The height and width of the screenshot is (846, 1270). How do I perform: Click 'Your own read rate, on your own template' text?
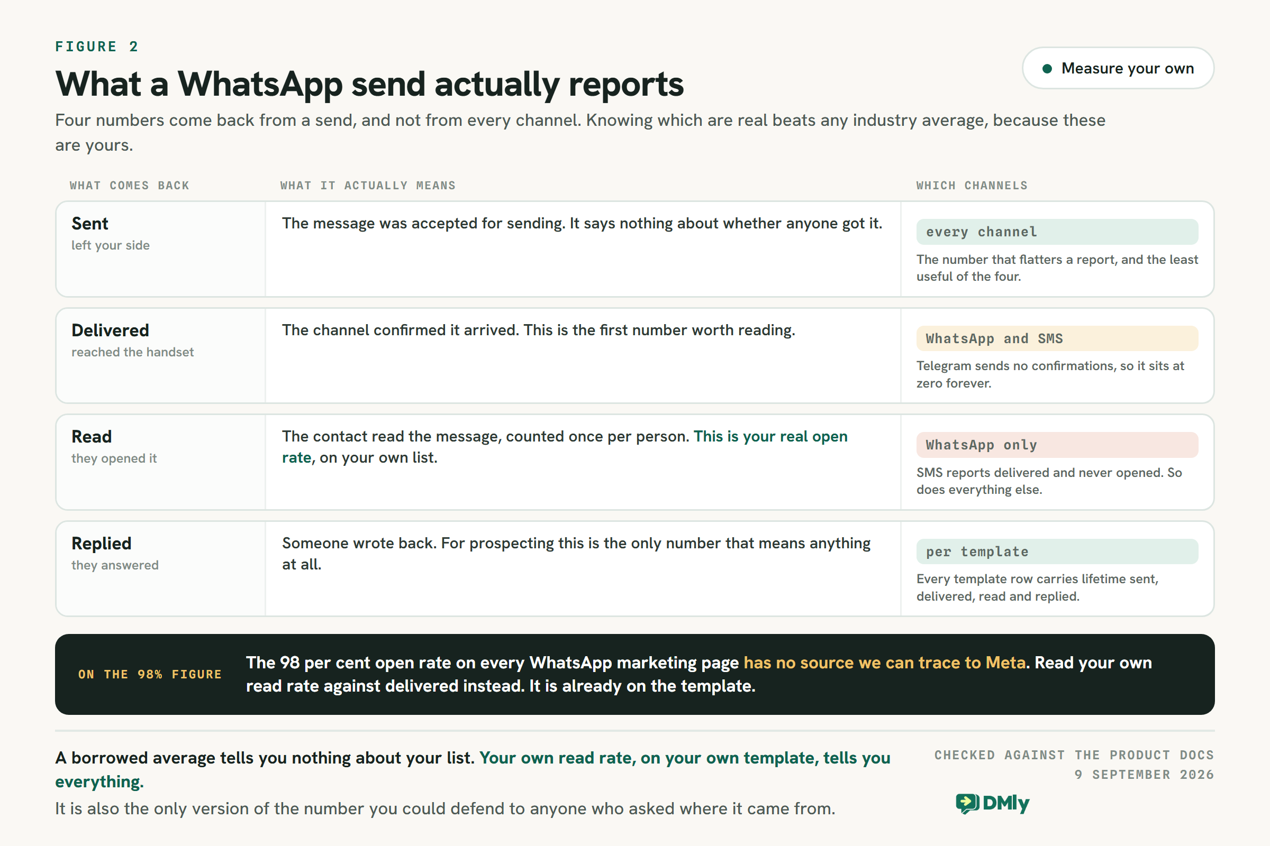pyautogui.click(x=649, y=758)
